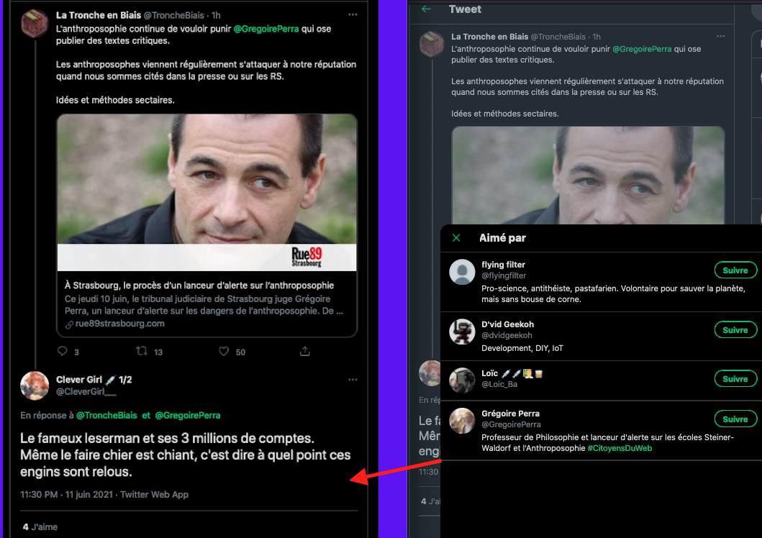Open more options on Clever Girl reply

pos(352,380)
